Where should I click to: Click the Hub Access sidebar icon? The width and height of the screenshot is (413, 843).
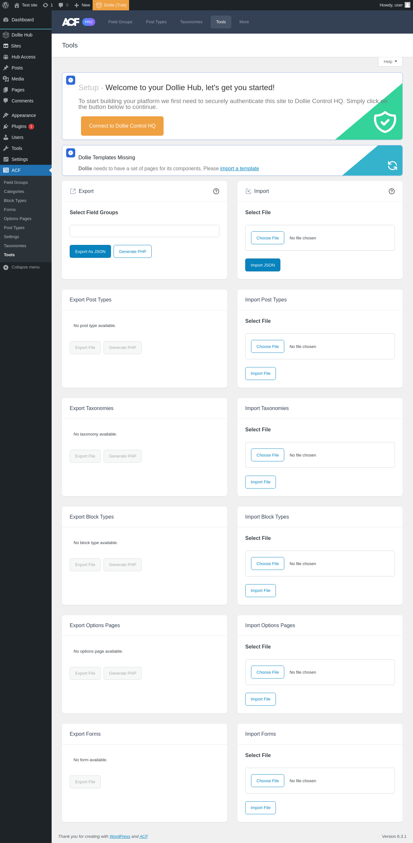click(6, 57)
